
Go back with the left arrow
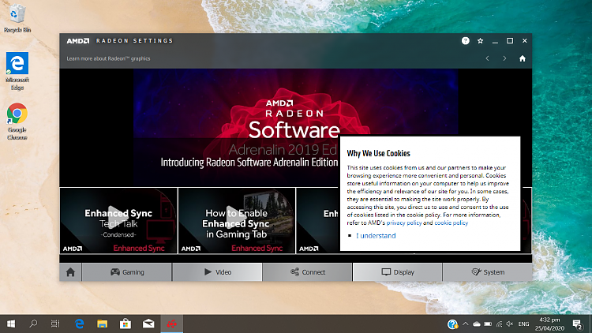click(488, 58)
